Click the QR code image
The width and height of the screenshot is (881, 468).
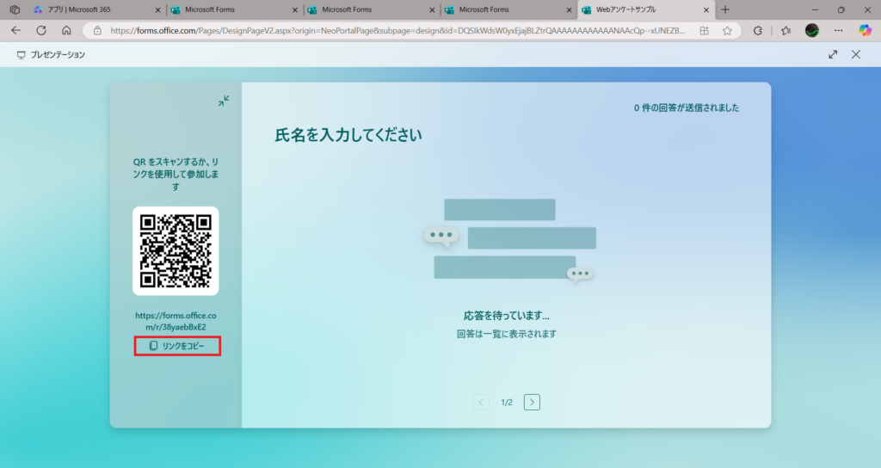[x=176, y=251]
